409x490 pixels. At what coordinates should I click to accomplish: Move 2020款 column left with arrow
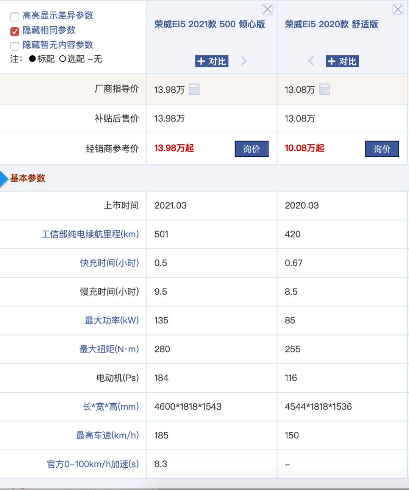311,61
